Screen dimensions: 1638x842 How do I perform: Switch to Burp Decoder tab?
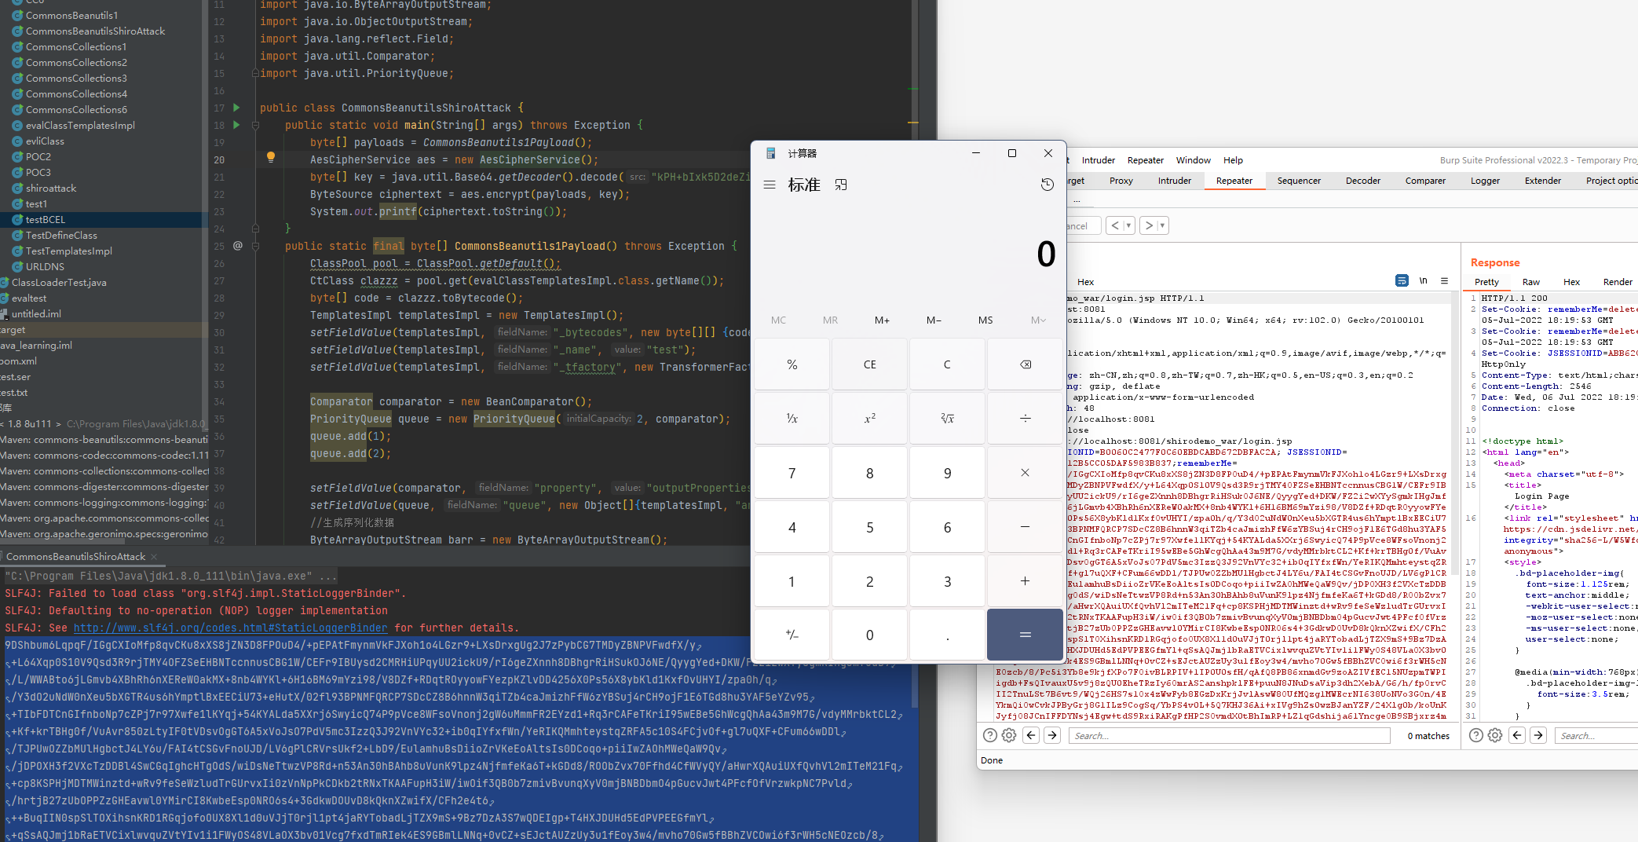[1362, 181]
